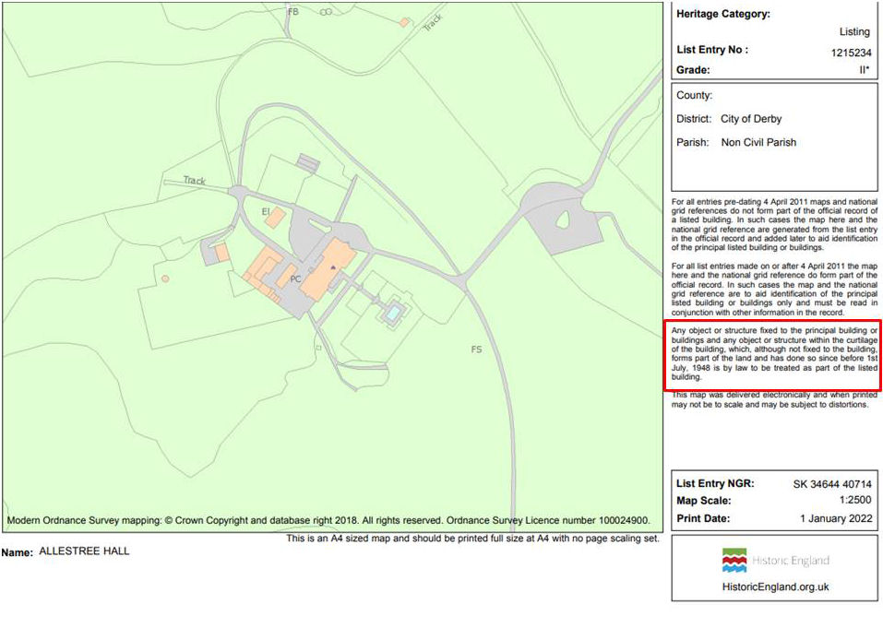Click the PC label on the map
Image resolution: width=883 pixels, height=628 pixels.
tap(295, 278)
